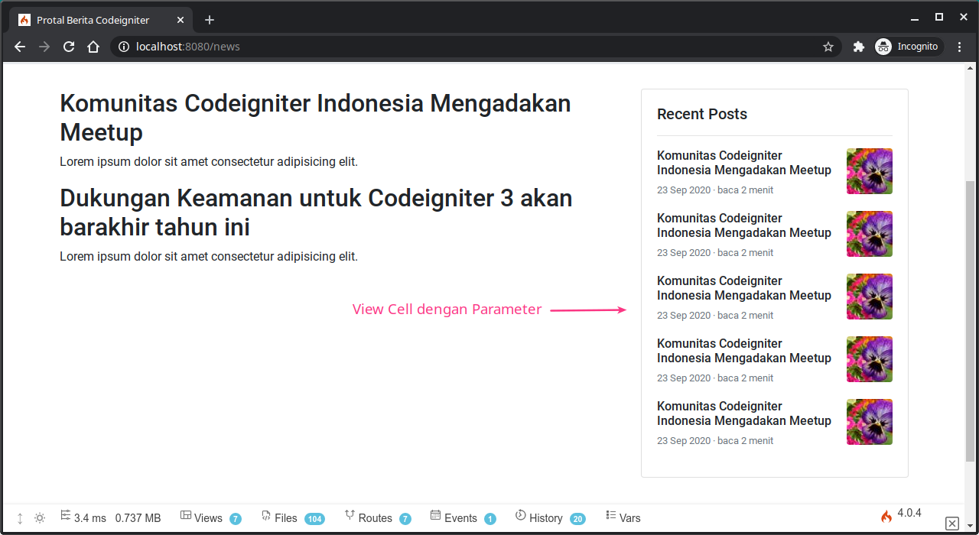
Task: Click the browser back arrow
Action: [x=20, y=47]
